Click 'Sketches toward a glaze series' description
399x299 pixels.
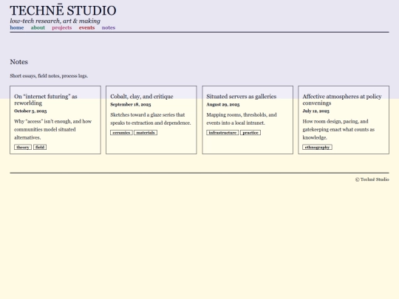click(151, 119)
